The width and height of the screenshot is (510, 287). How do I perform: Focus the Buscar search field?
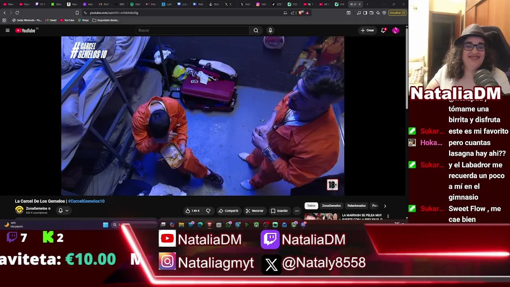[192, 30]
